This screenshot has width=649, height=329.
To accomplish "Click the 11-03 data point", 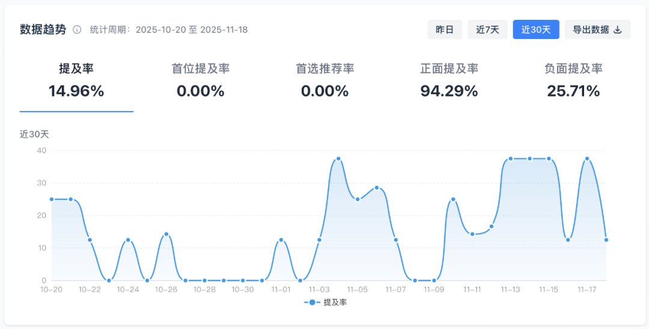I will [x=320, y=240].
